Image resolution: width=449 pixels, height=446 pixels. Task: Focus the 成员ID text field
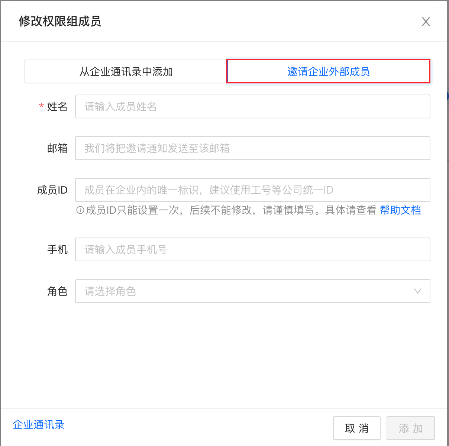[x=253, y=190]
